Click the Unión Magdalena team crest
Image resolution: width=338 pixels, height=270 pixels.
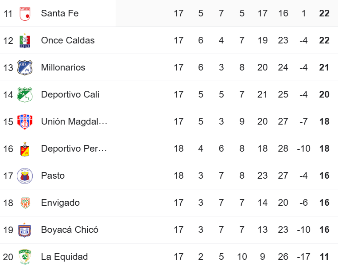click(x=25, y=122)
